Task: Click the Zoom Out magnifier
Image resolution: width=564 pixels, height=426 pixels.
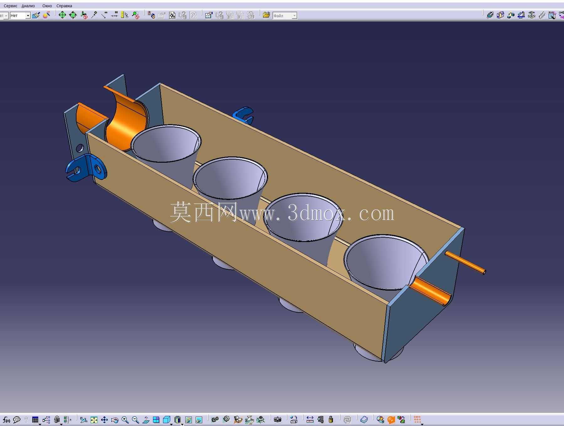Action: (135, 419)
